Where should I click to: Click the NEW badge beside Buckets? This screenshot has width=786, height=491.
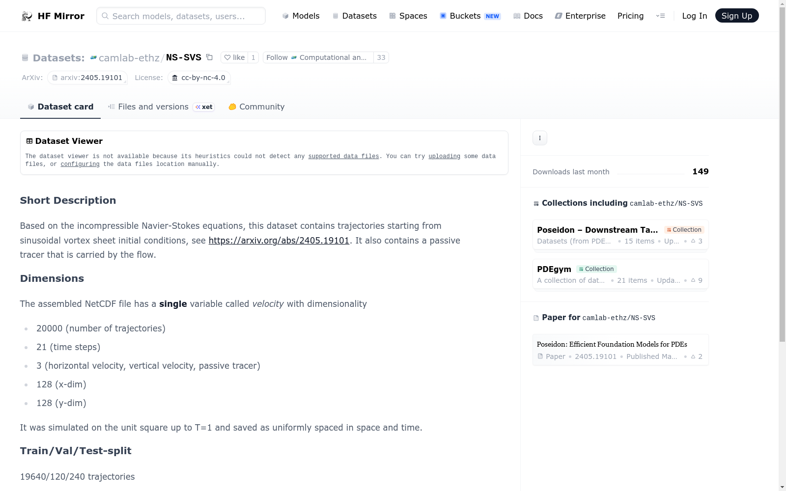coord(492,16)
